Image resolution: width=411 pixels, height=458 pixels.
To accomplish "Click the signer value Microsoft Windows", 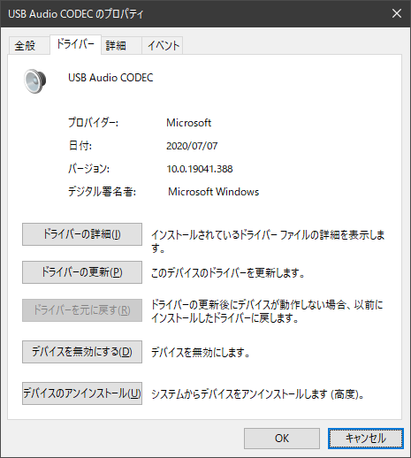I will [214, 192].
